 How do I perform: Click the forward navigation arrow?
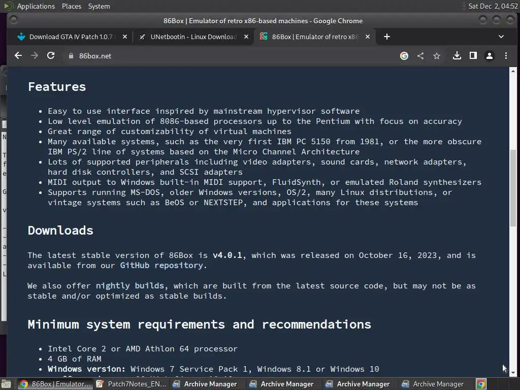pos(35,56)
